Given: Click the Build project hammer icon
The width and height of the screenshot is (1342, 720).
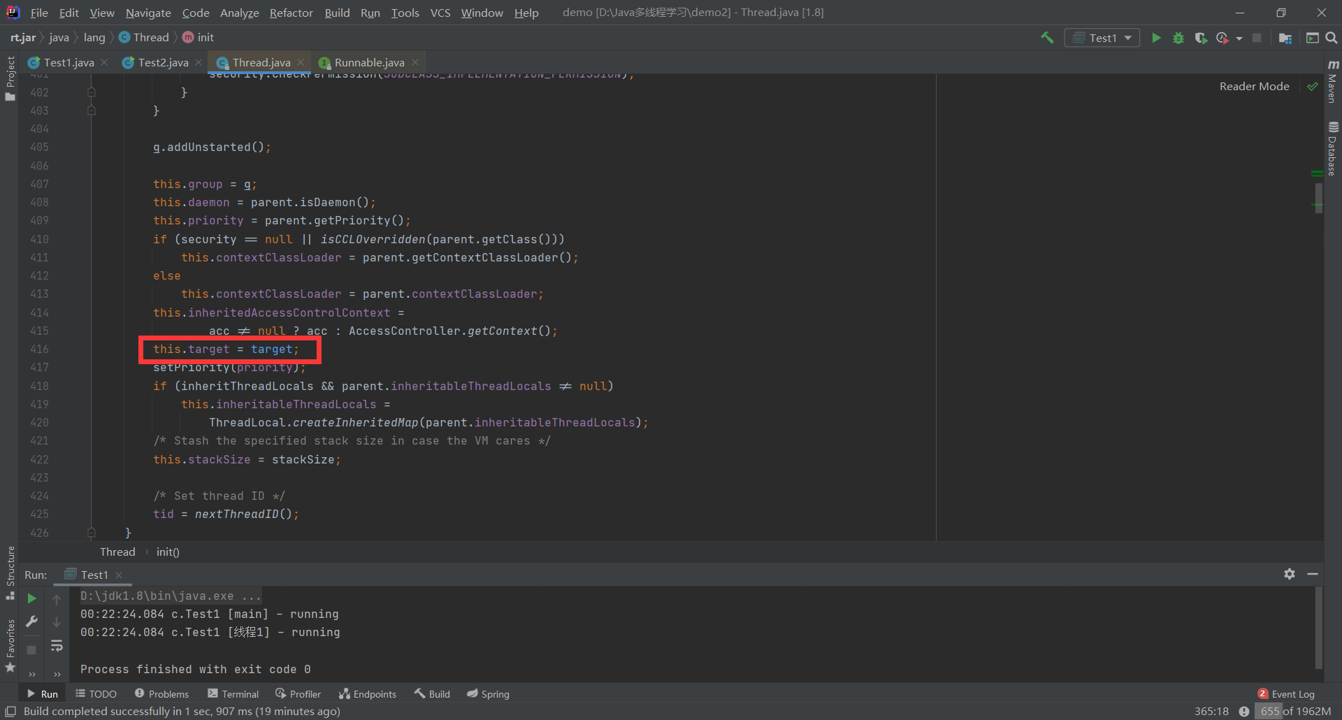Looking at the screenshot, I should point(1047,38).
